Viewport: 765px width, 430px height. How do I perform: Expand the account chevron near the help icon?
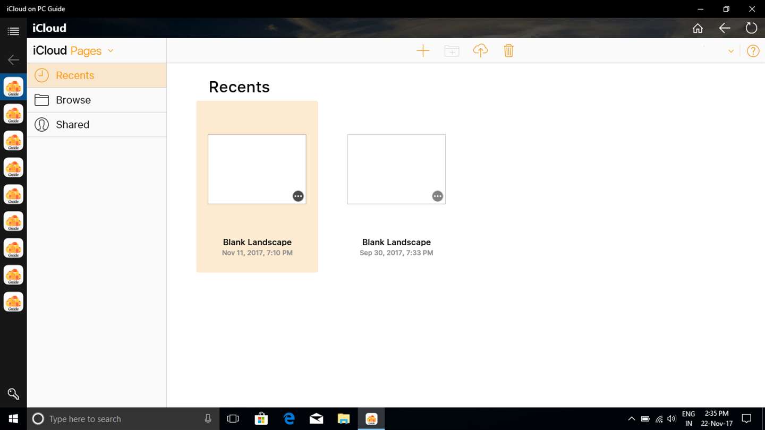click(x=731, y=51)
